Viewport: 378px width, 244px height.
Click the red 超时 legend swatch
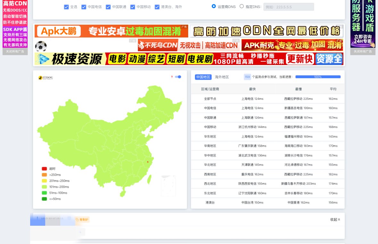44,168
